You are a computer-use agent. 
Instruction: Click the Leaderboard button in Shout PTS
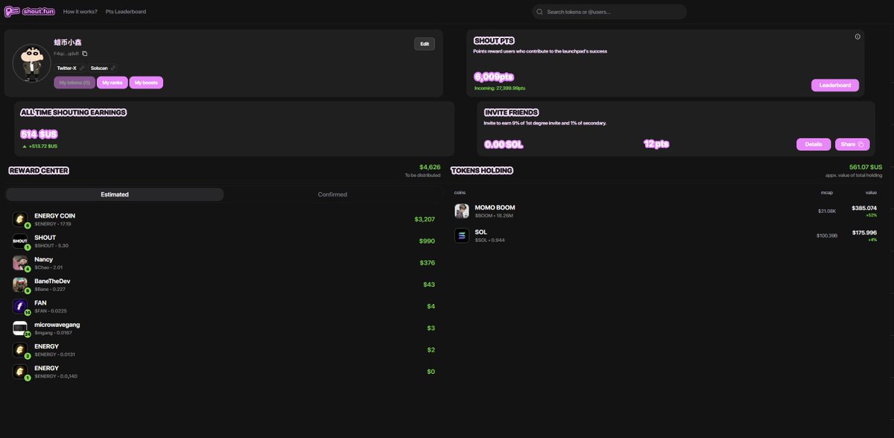coord(834,86)
